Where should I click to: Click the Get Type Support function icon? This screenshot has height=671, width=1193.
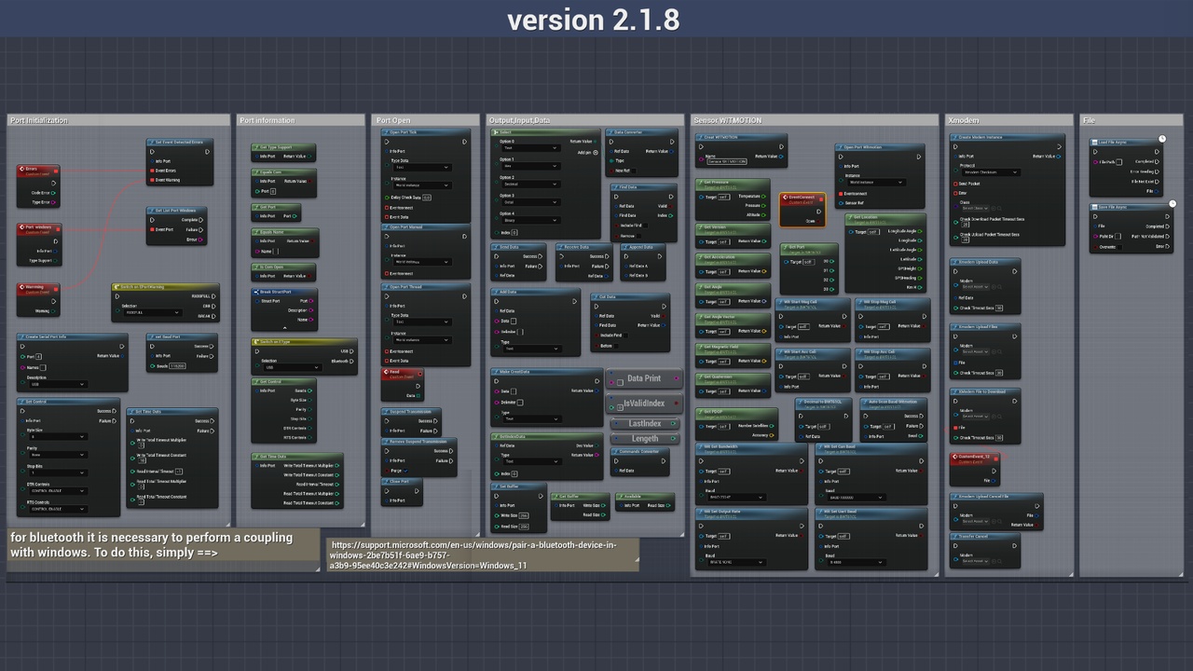coord(256,147)
